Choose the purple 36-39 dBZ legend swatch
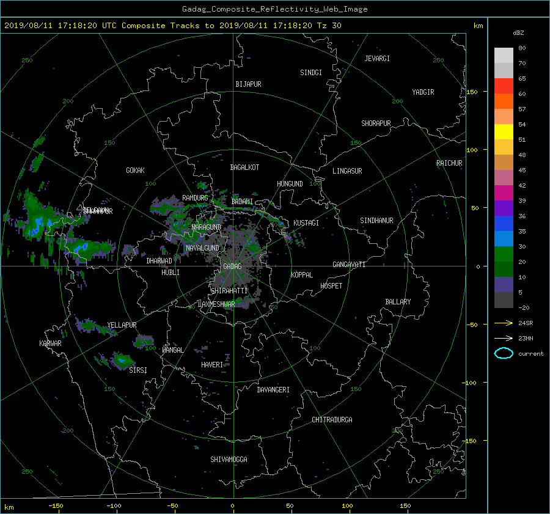Image resolution: width=550 pixels, height=514 pixels. (x=504, y=208)
